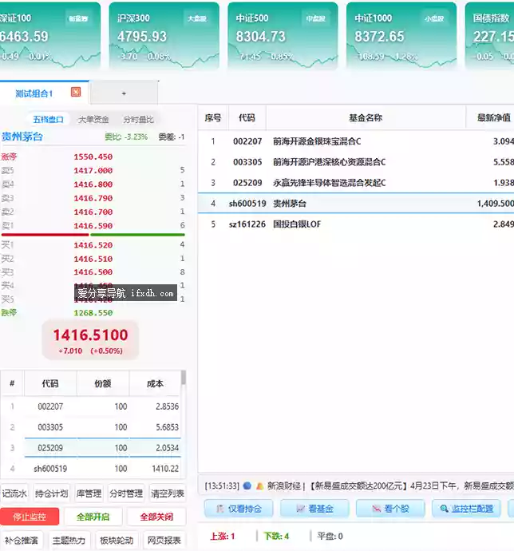514x551 pixels.
Task: Close the 测试组合1 tab with red X
Action: click(76, 92)
